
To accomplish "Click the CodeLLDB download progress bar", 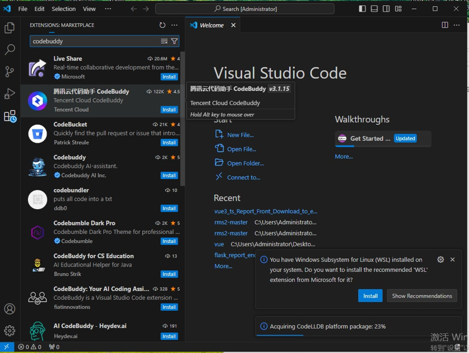I will pyautogui.click(x=359, y=335).
